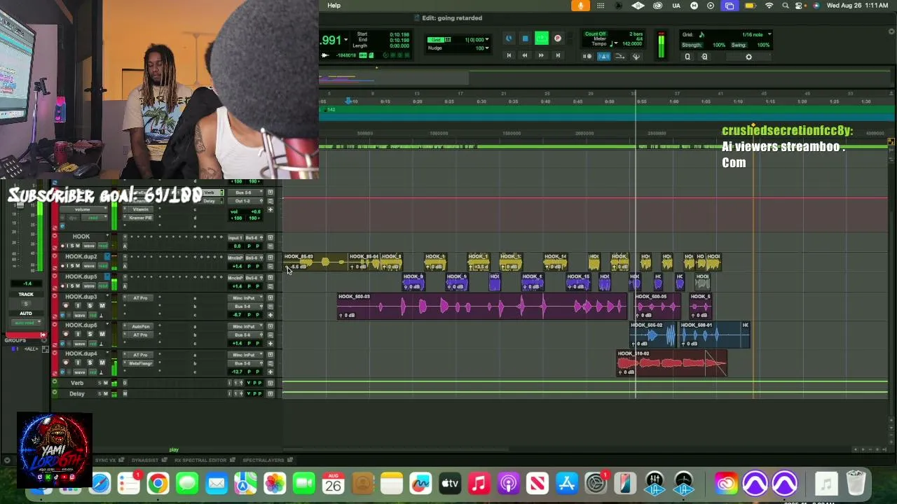897x504 pixels.
Task: Click the Fast Forward transport button
Action: point(541,55)
